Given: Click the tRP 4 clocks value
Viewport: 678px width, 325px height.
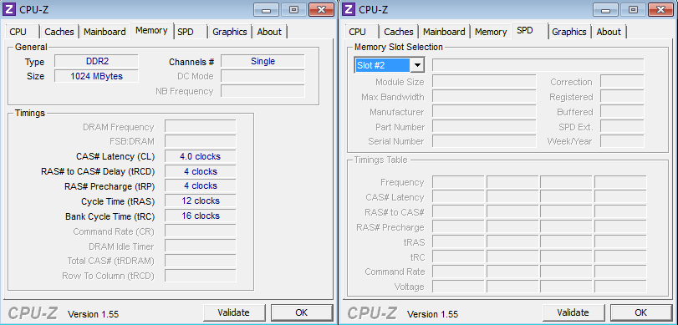Looking at the screenshot, I should click(x=200, y=185).
